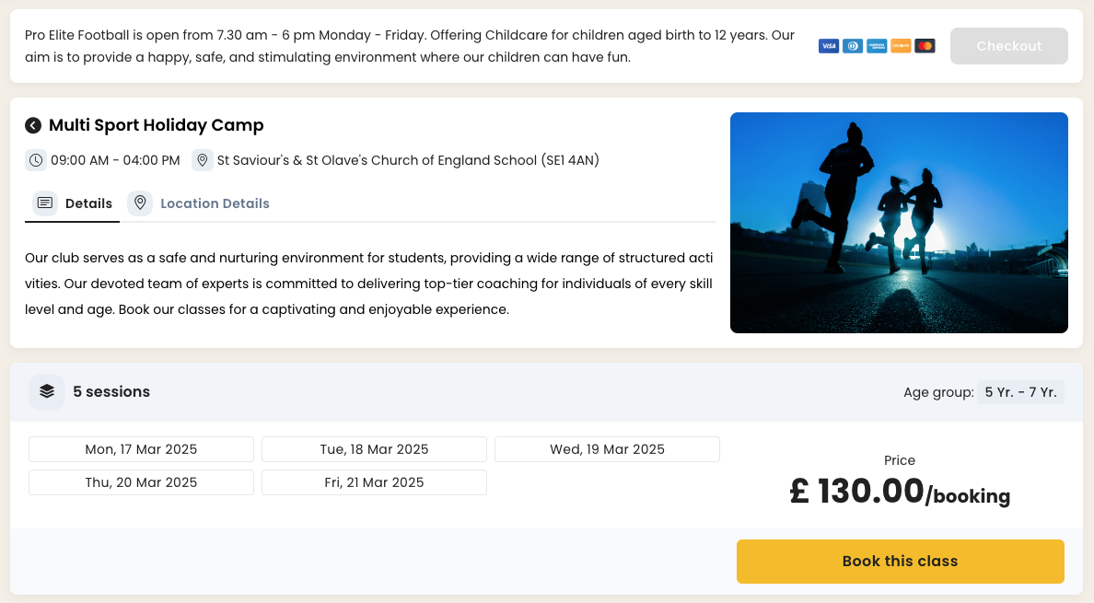Select the Tue, 18 Mar 2025 session
Viewport: 1094px width, 603px height.
(374, 449)
